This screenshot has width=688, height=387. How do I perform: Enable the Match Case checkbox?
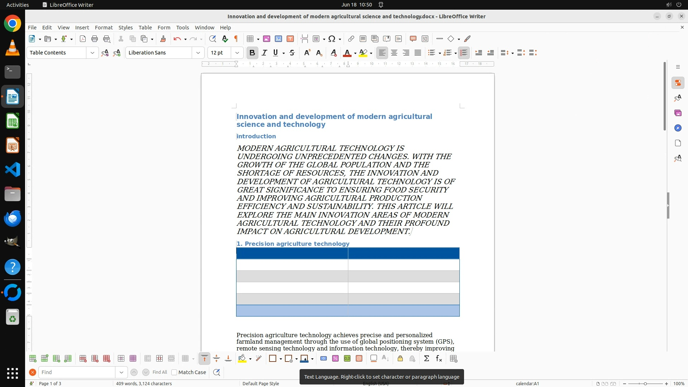(174, 372)
